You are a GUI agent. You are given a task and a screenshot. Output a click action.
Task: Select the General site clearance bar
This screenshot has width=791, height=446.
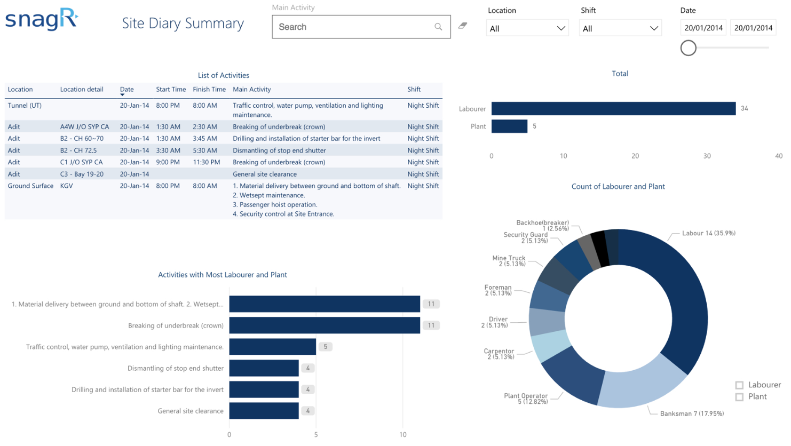coord(264,411)
